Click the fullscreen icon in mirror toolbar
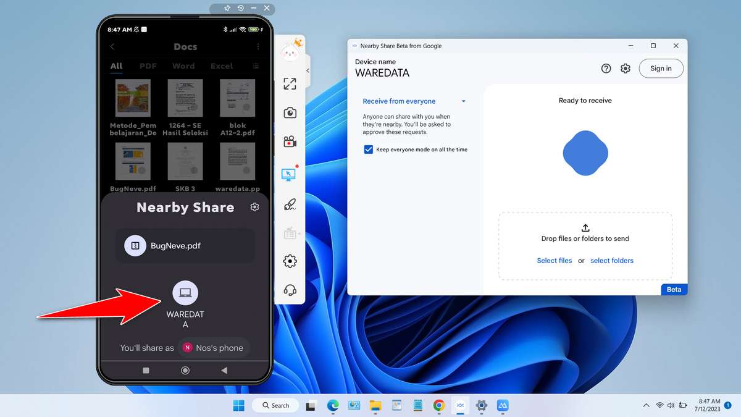 pyautogui.click(x=290, y=83)
